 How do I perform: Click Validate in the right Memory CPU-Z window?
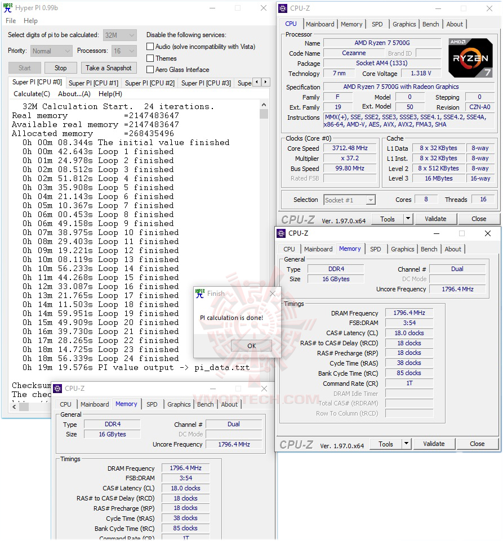434,444
